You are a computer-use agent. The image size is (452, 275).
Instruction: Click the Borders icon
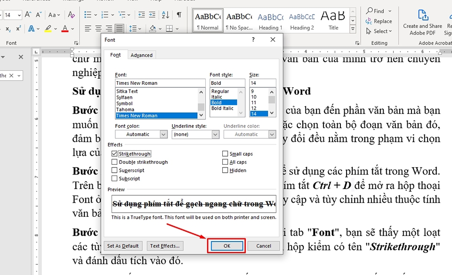coord(169,29)
